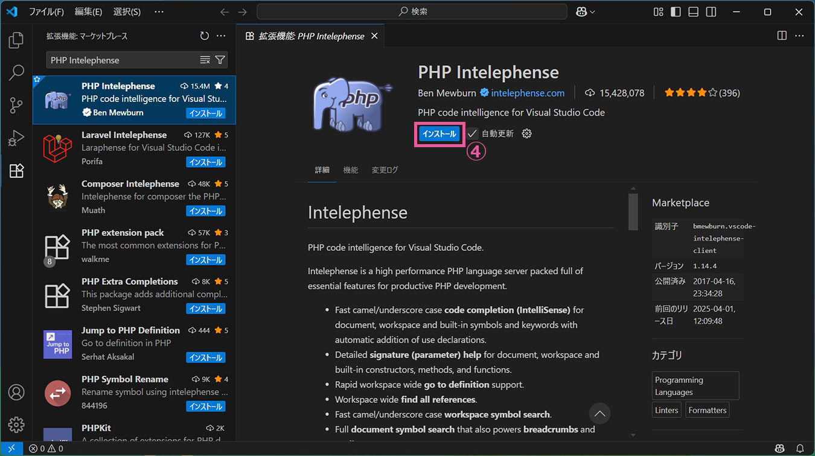Select Composer Intelephense in extension list
This screenshot has width=815, height=456.
pyautogui.click(x=134, y=197)
